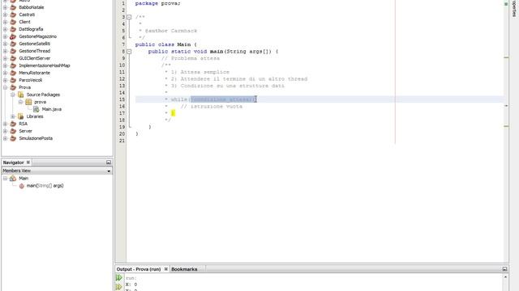Viewport: 519px width, 291px height.
Task: Click the green status square above error stripe
Action: click(x=506, y=4)
